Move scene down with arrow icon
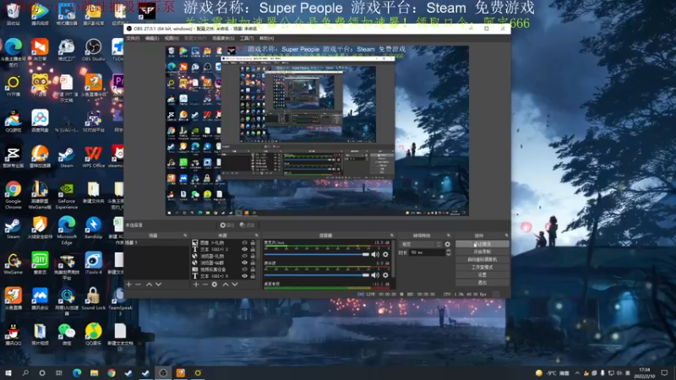Viewport: 676px width, 380px height. (x=158, y=285)
